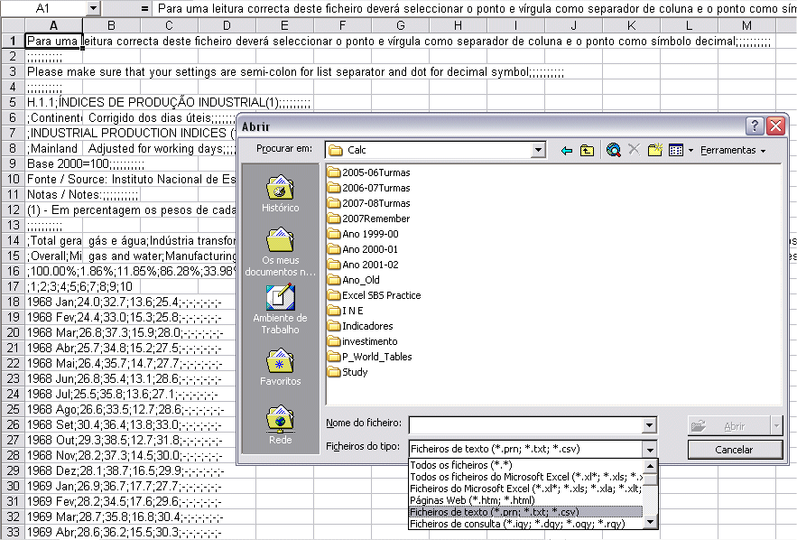Open the Excel Name Box dropdown arrow
Screen dimensions: 797x540
click(x=93, y=8)
